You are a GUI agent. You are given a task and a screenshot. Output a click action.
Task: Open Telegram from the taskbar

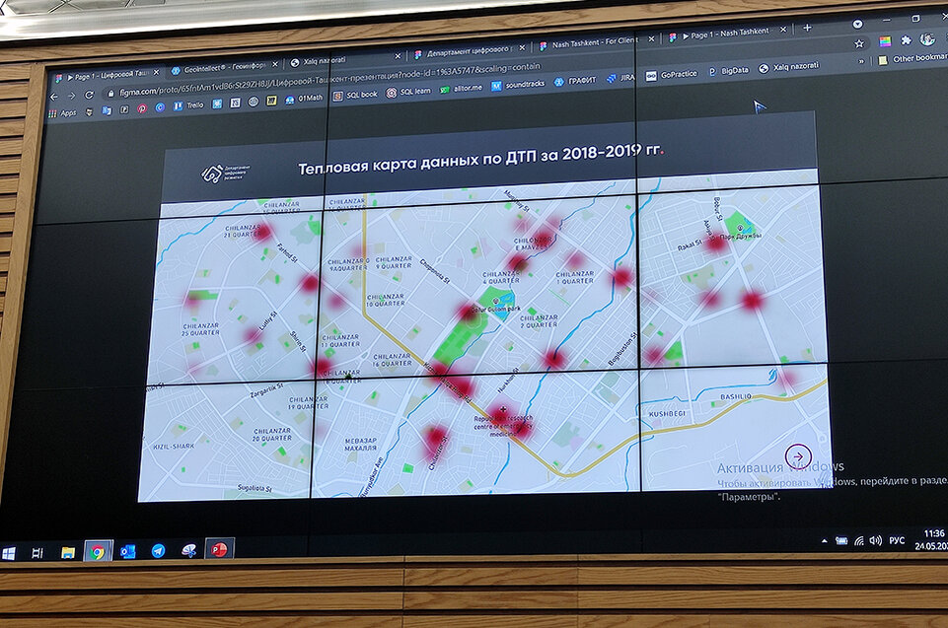(x=159, y=551)
